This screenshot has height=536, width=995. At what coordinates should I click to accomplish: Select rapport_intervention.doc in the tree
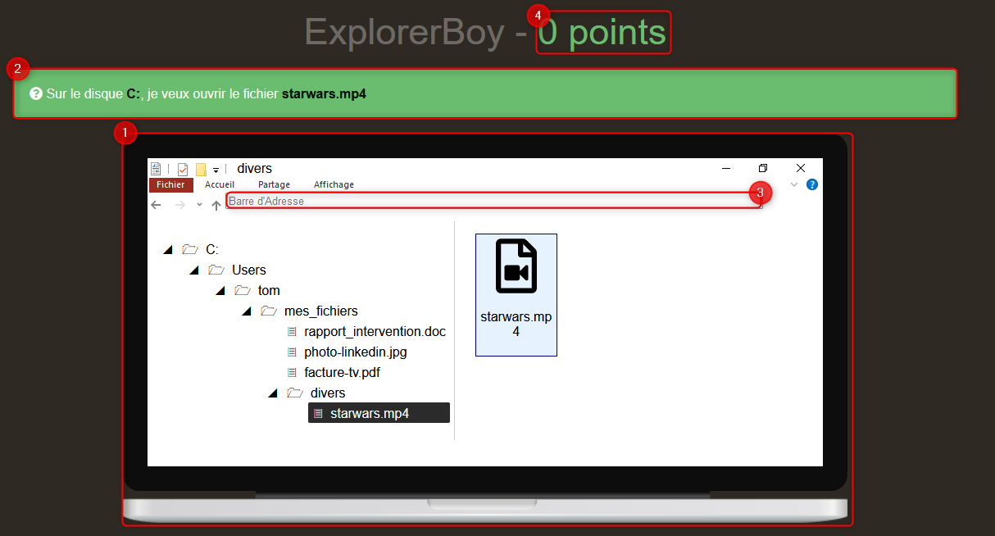[375, 332]
